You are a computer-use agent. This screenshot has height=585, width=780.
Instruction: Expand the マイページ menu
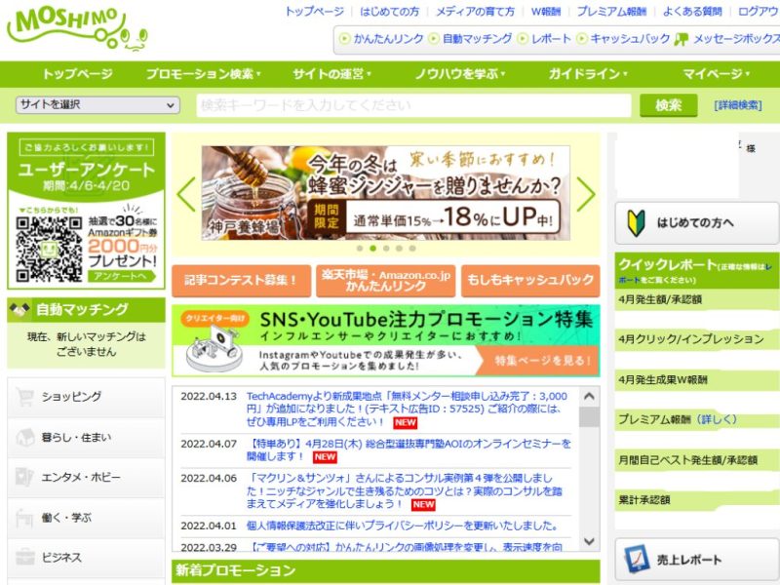point(717,74)
